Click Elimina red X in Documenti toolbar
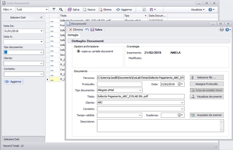Screen dimensions: 233x150 pyautogui.click(x=71, y=30)
